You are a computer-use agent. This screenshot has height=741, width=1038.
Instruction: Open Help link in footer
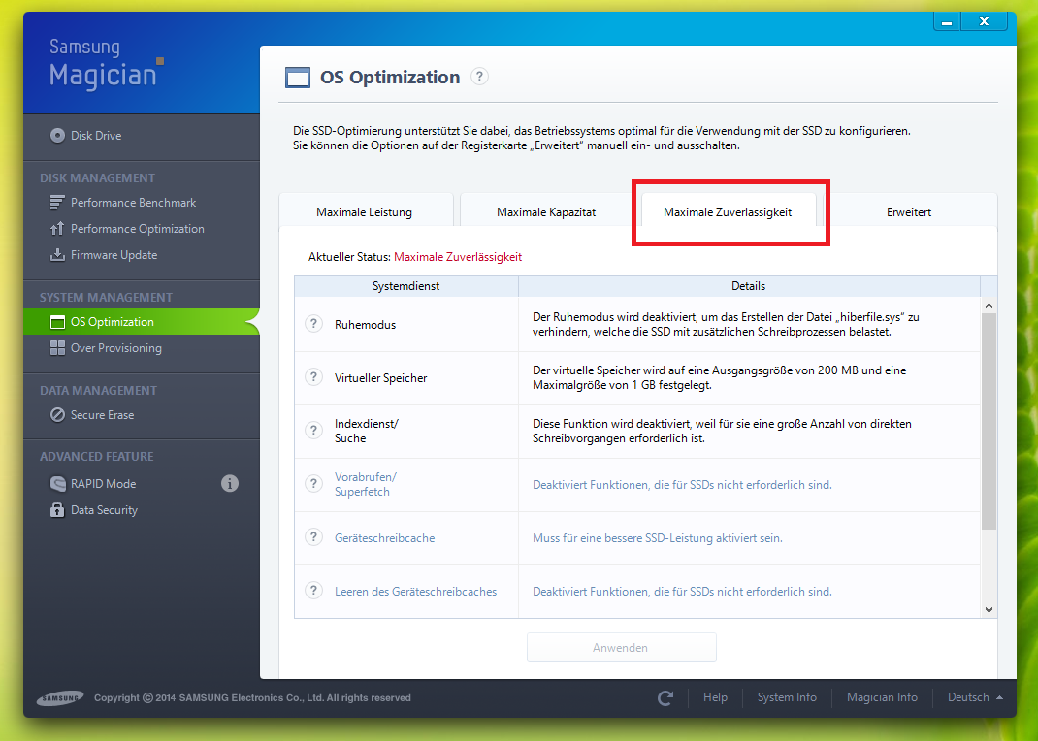pyautogui.click(x=715, y=697)
